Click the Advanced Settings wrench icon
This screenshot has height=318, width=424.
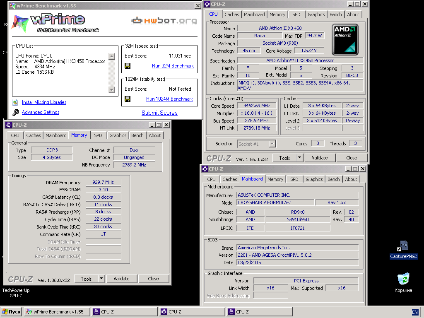pyautogui.click(x=15, y=112)
